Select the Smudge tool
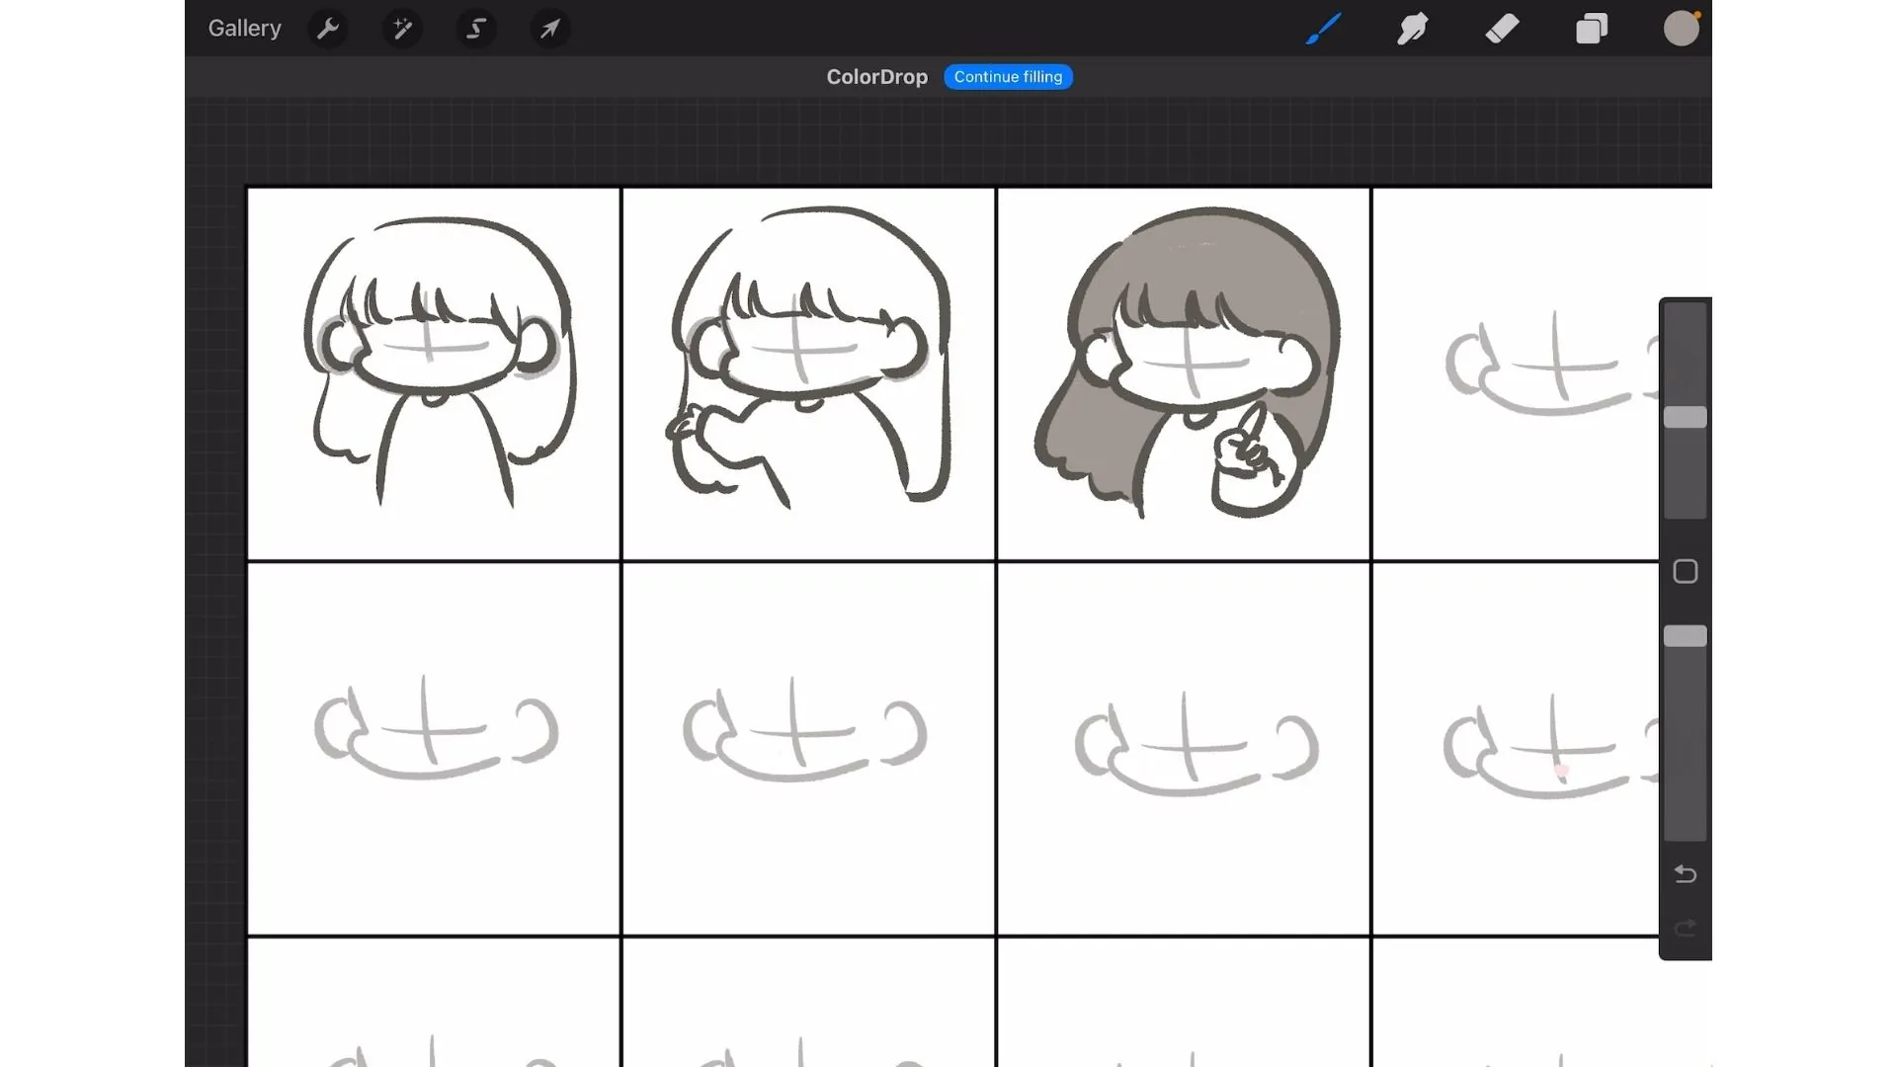 tap(1412, 29)
